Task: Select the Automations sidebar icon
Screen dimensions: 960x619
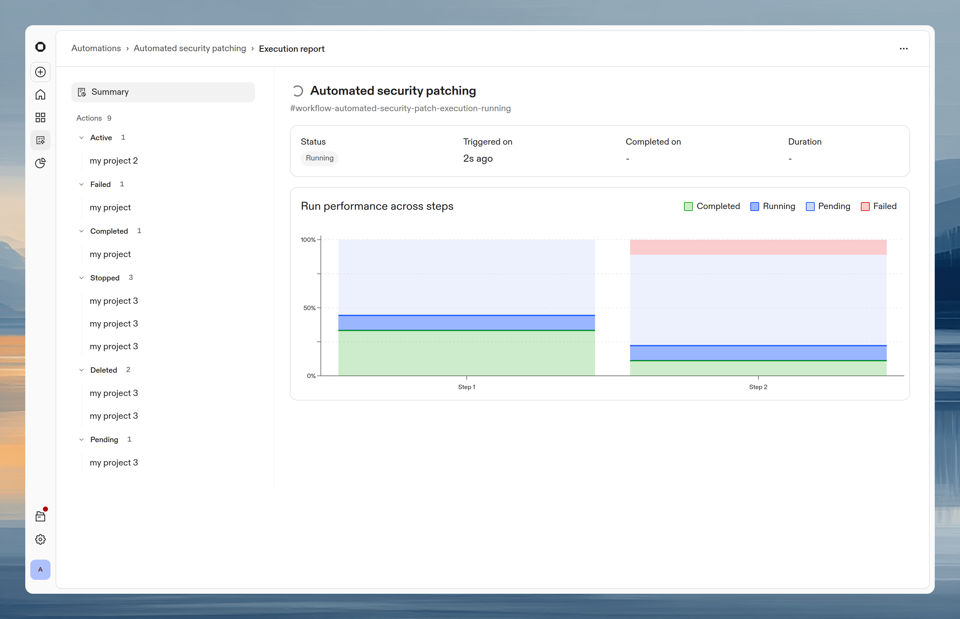Action: point(40,140)
